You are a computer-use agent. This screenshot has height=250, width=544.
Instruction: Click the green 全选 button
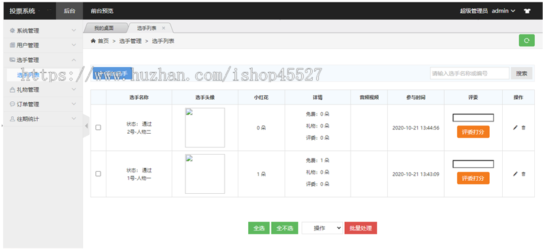pyautogui.click(x=259, y=228)
